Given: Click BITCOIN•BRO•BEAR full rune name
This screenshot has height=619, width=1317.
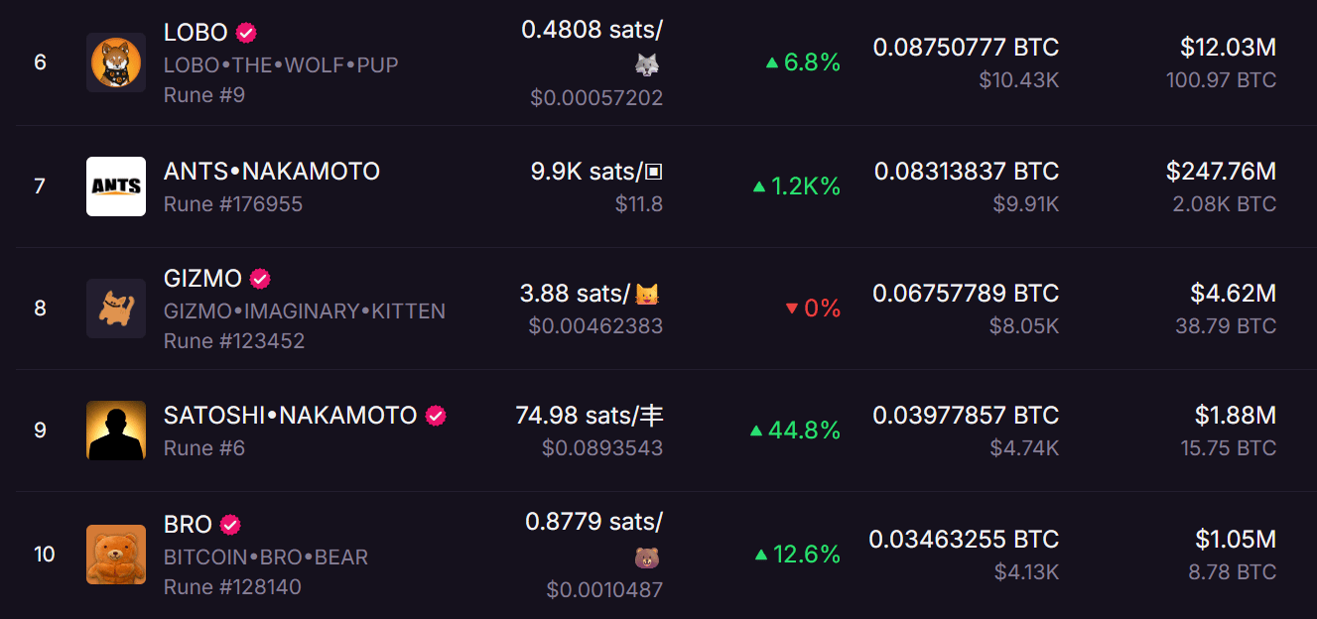Looking at the screenshot, I should click(x=266, y=557).
